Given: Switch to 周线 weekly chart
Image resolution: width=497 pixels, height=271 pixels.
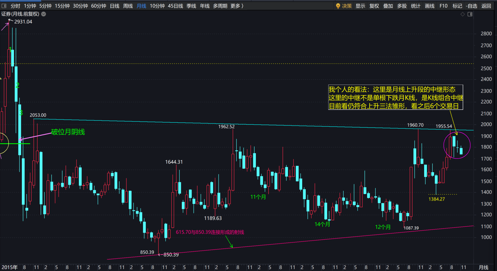Looking at the screenshot, I should (x=128, y=6).
